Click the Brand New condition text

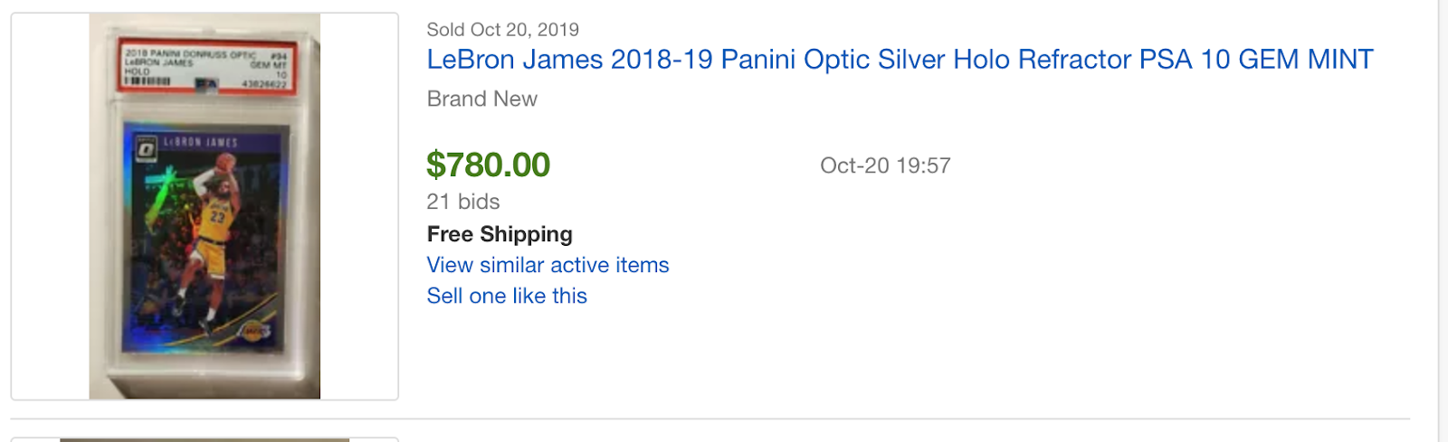tap(481, 99)
